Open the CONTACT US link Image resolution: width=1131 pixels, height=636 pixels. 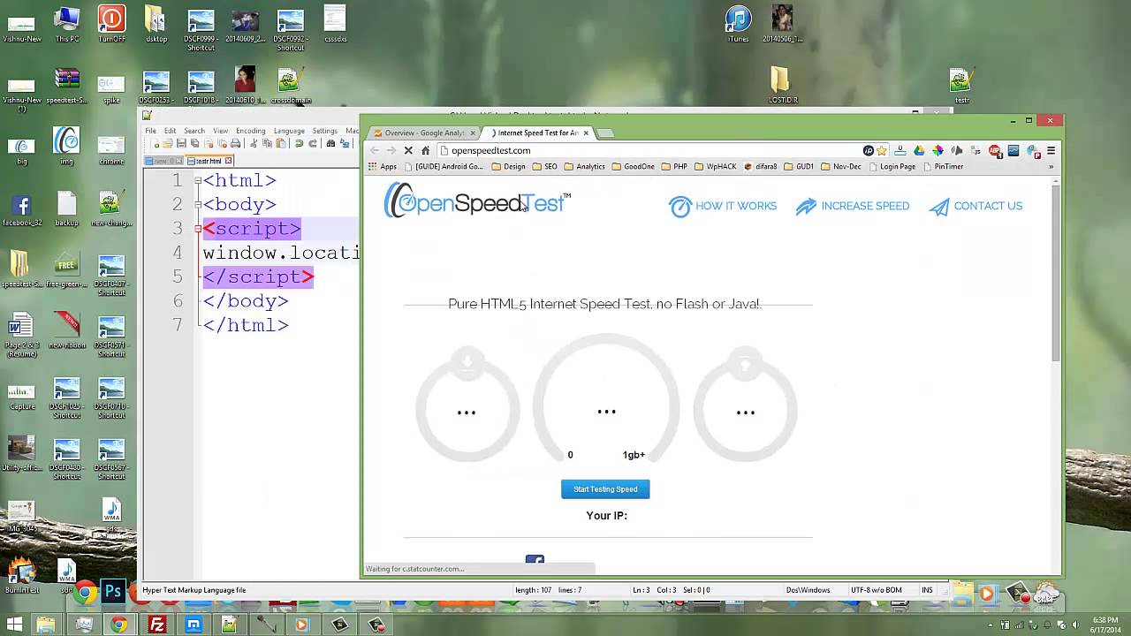pos(975,207)
